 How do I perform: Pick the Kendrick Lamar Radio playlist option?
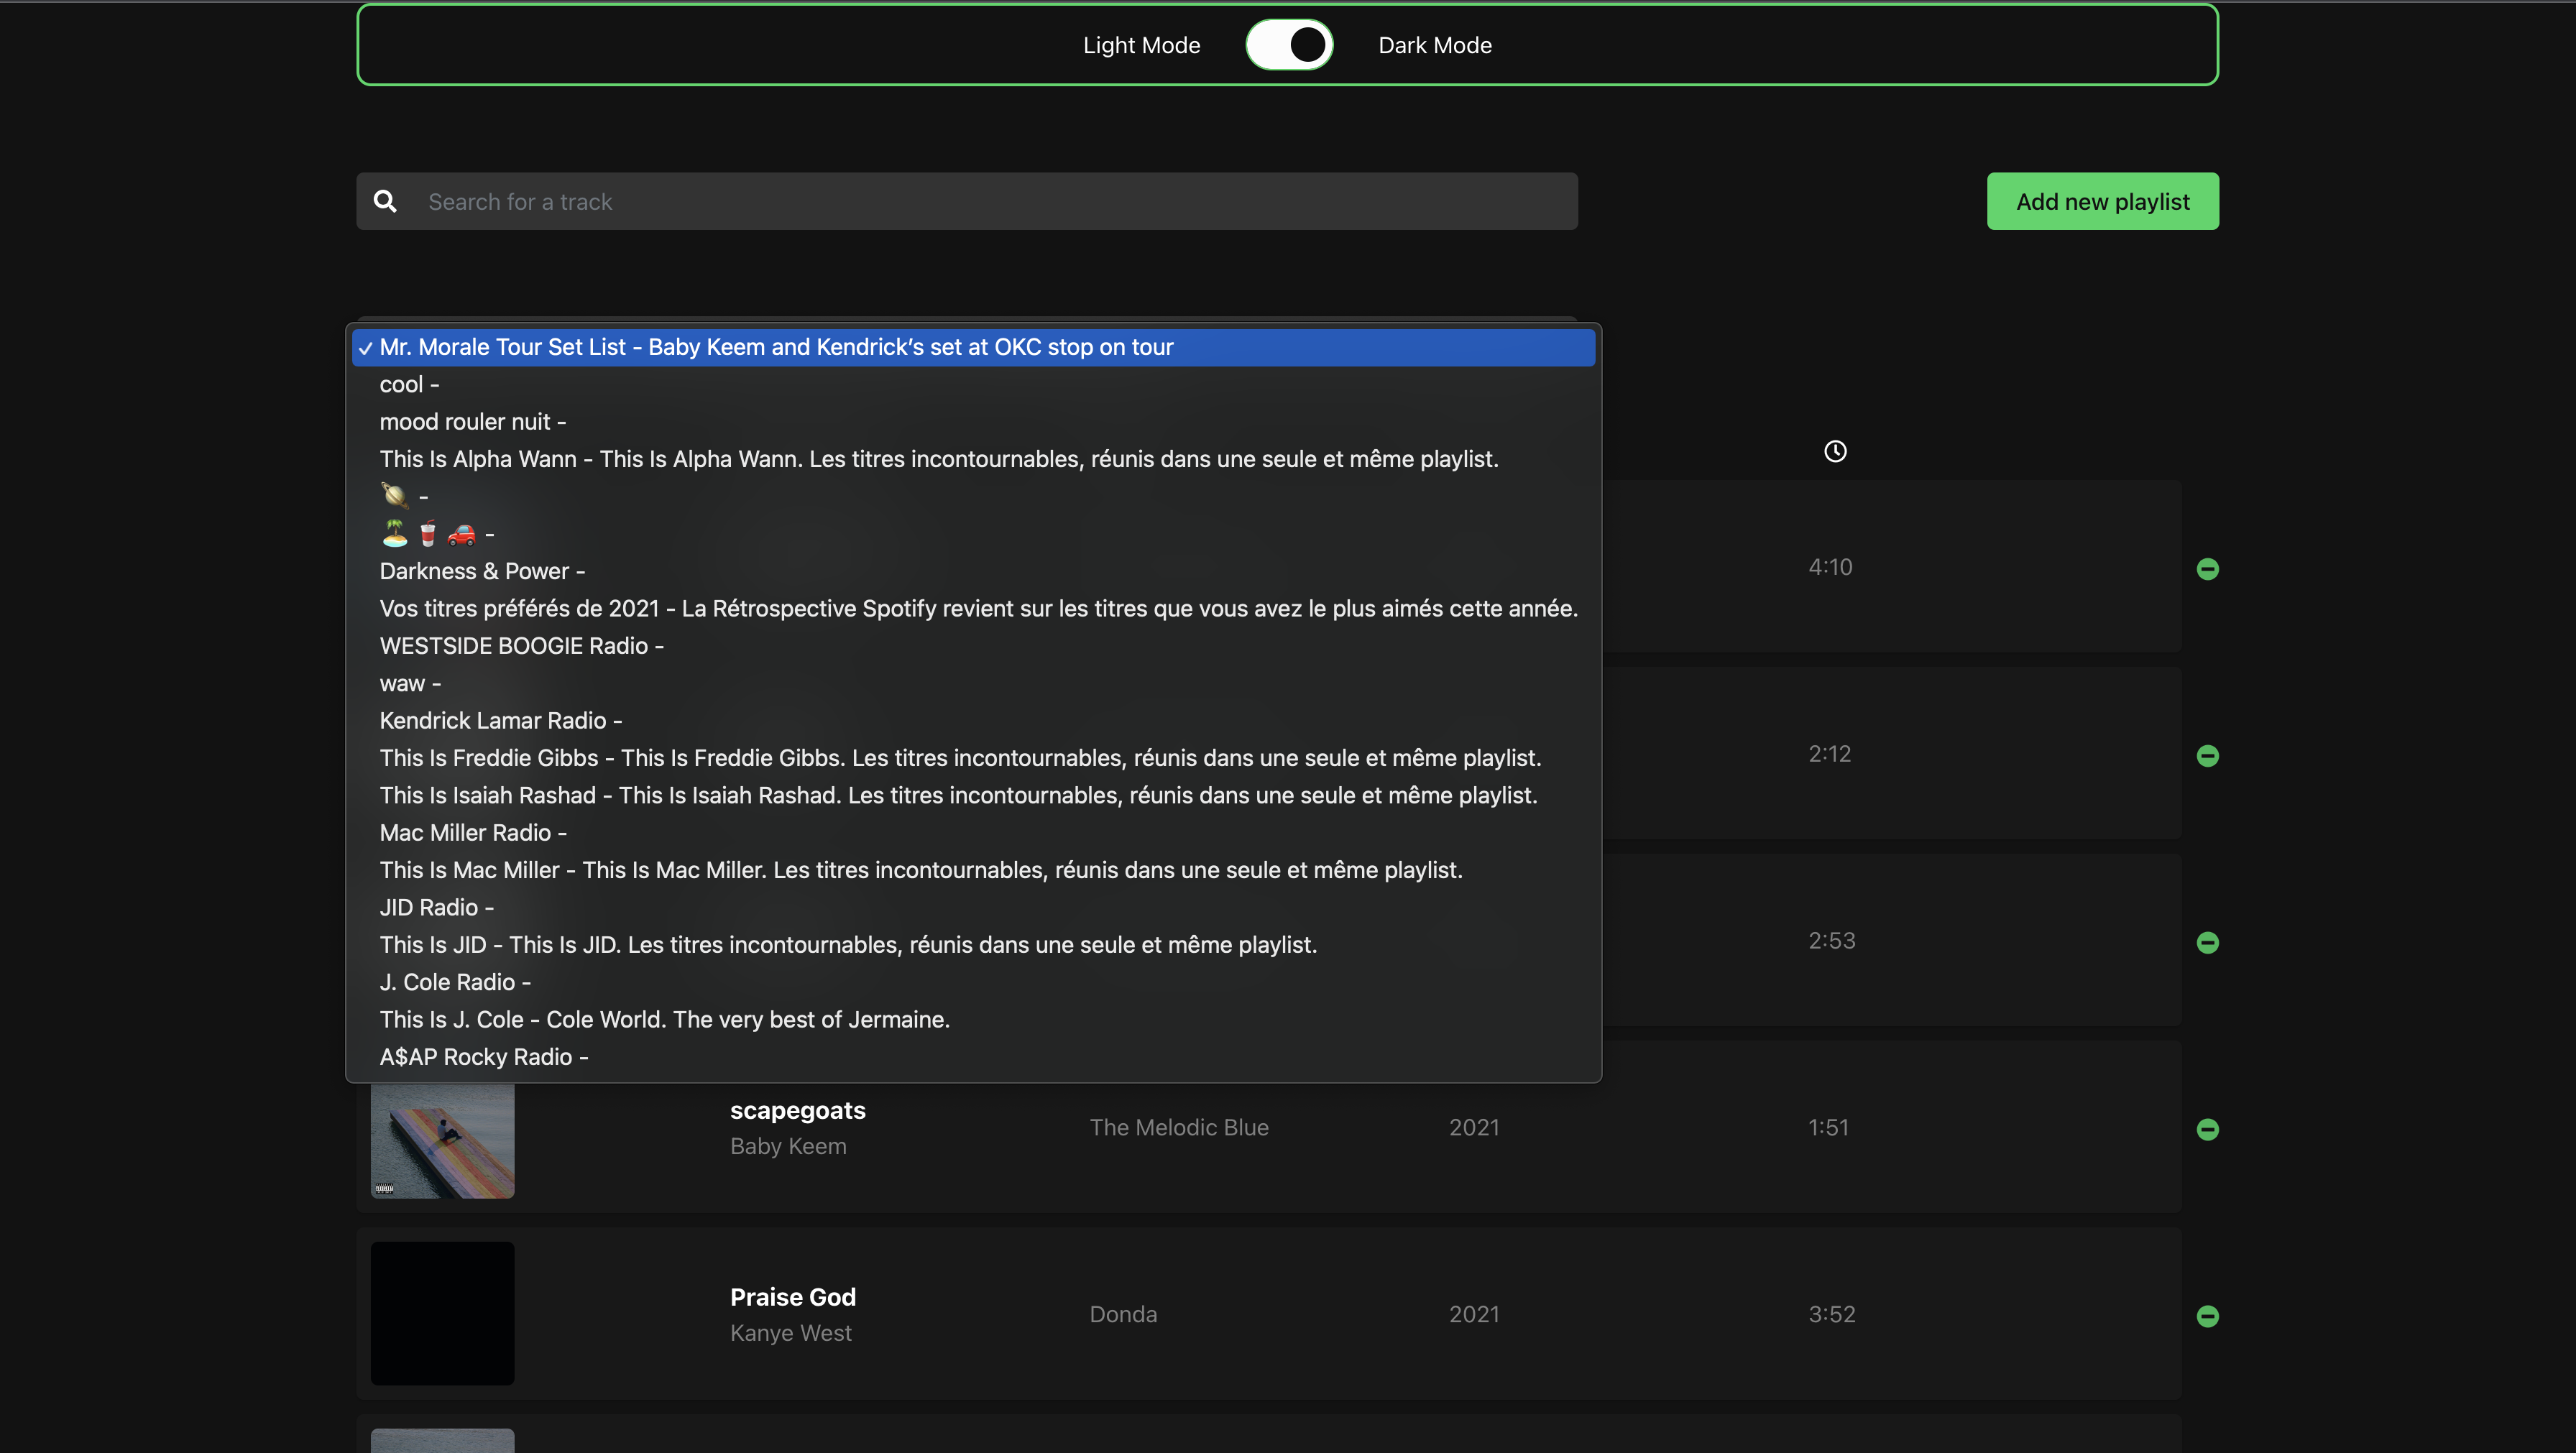click(x=500, y=720)
